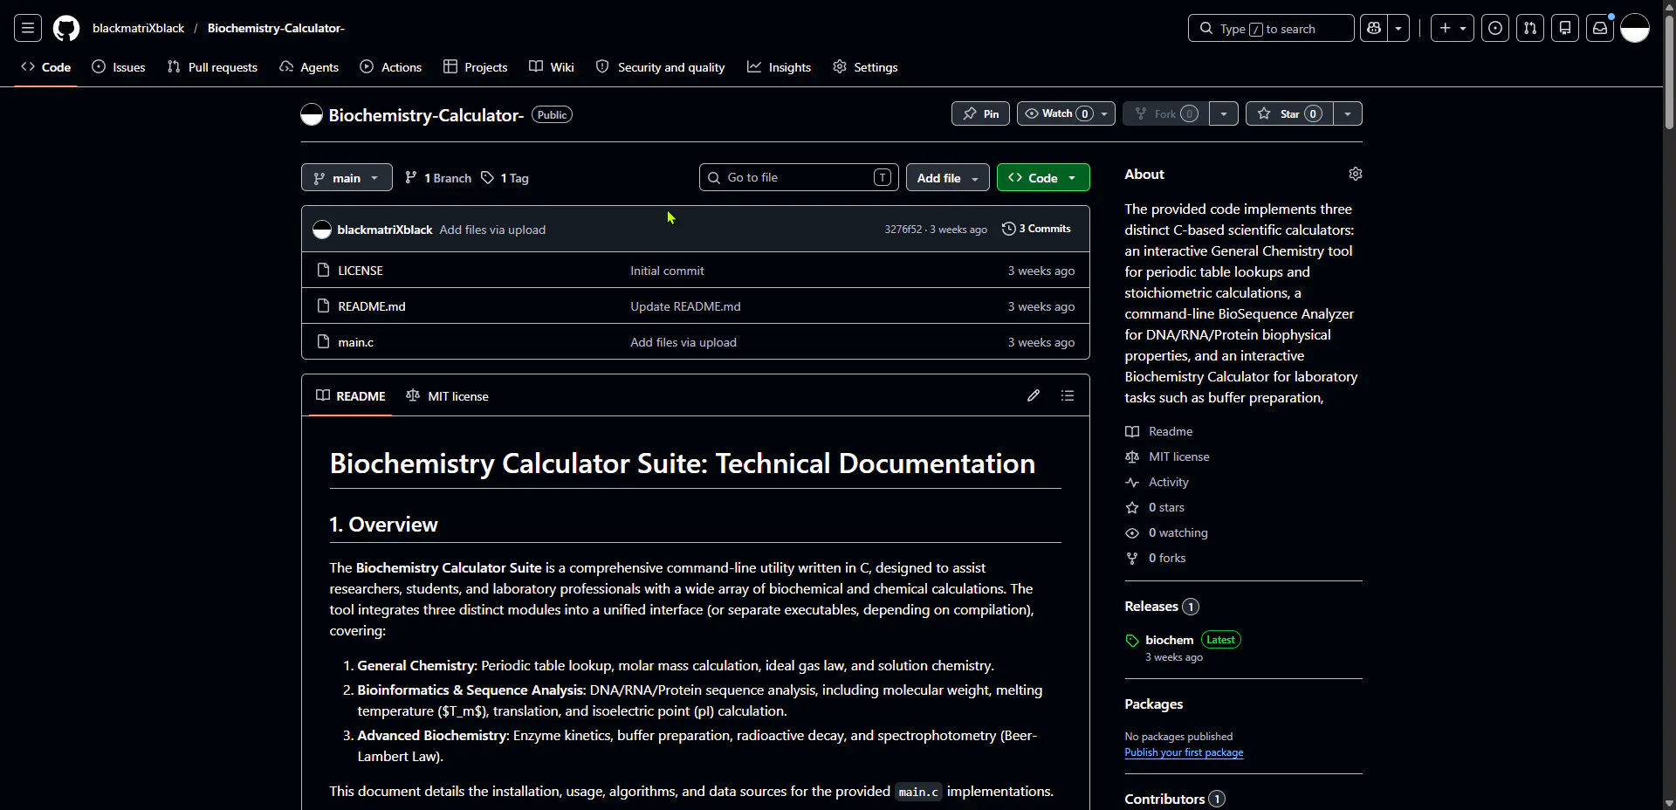Open the repository Settings tab
Screen dimensions: 1676x810
[x=865, y=67]
